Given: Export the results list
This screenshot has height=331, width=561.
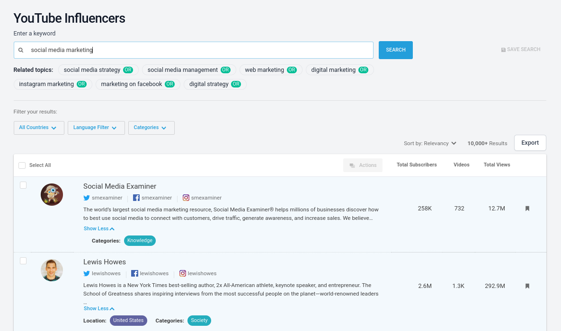Looking at the screenshot, I should click(x=530, y=143).
